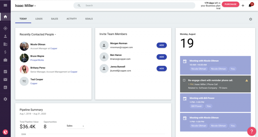Screen dimensions: 258x137
Task: Open People icon in sidebar
Action: click(x=5, y=36)
